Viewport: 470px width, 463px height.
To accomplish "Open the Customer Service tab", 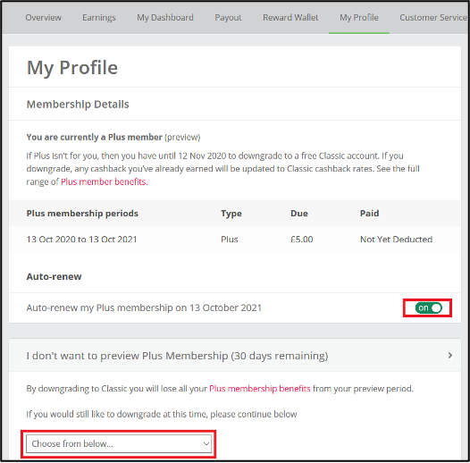I will (433, 18).
